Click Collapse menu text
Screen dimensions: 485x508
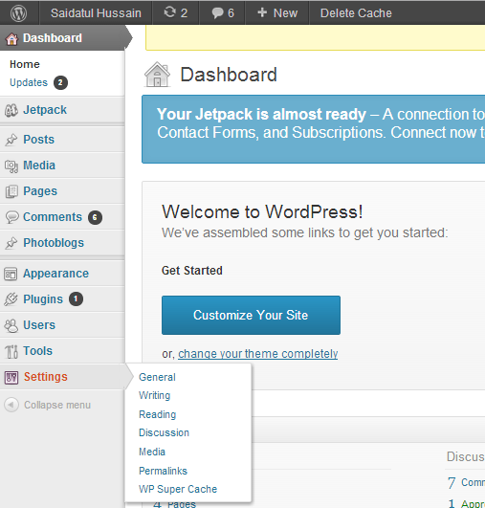tap(57, 405)
